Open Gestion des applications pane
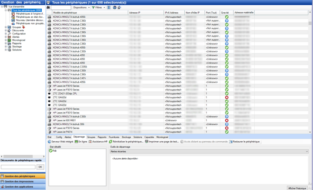This screenshot has width=313, height=190. (23, 187)
